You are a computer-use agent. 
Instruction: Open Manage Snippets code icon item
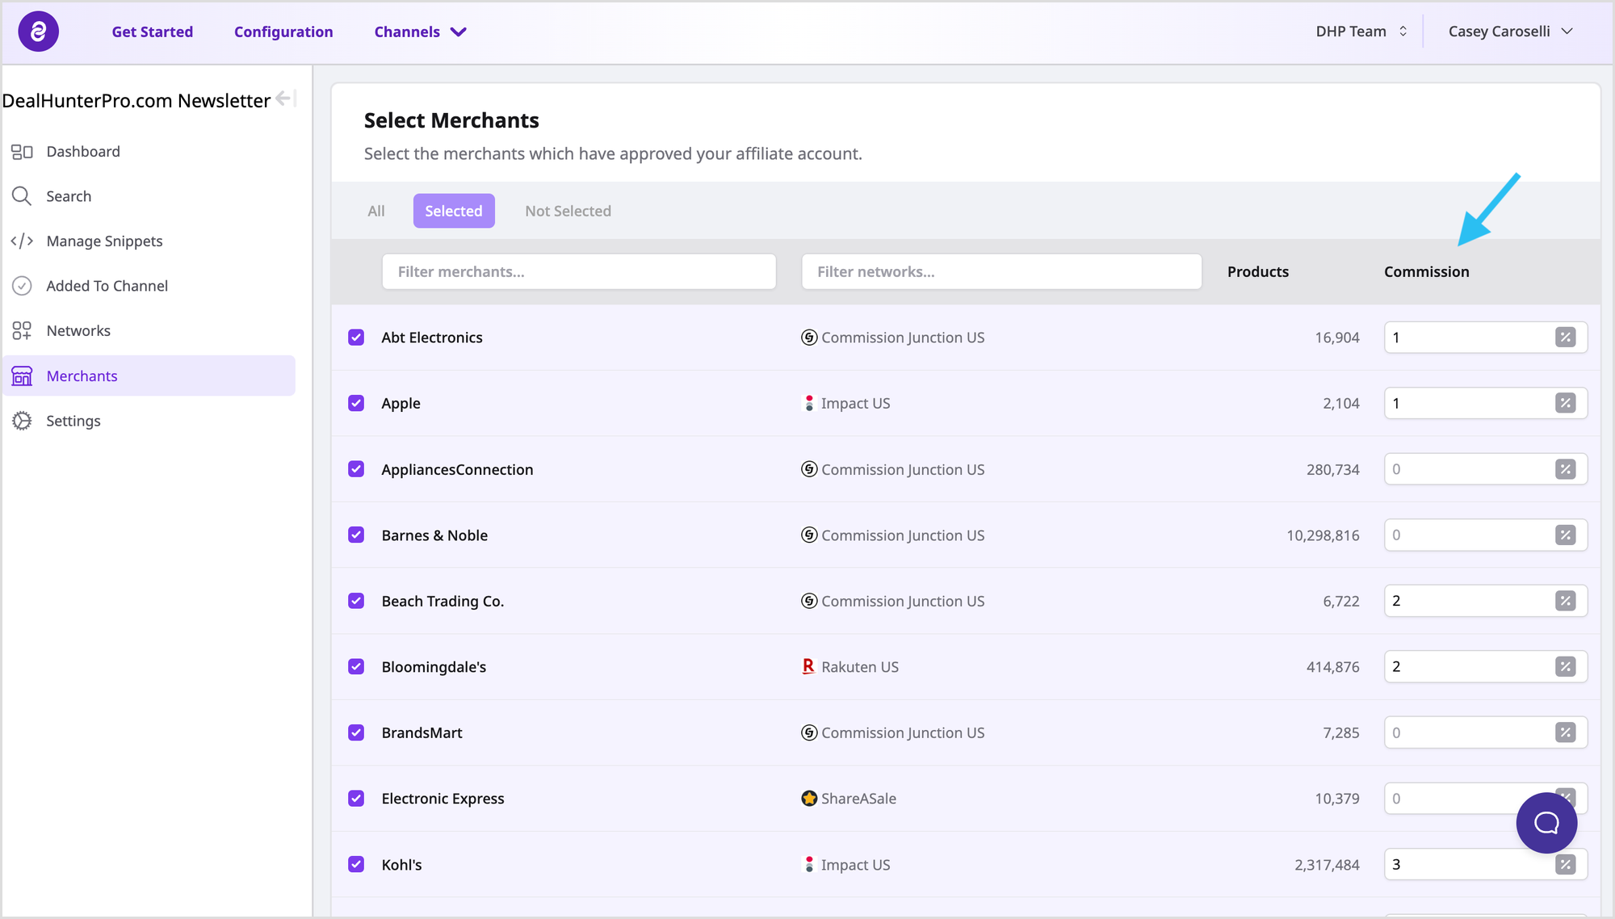(22, 241)
